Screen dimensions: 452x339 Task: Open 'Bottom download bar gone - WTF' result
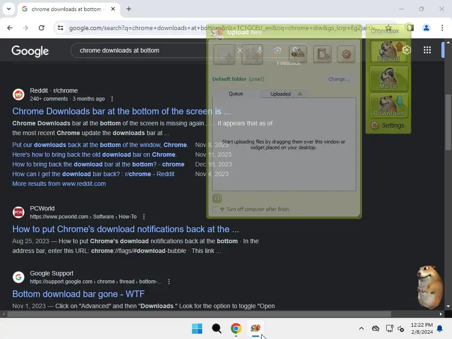(79, 294)
